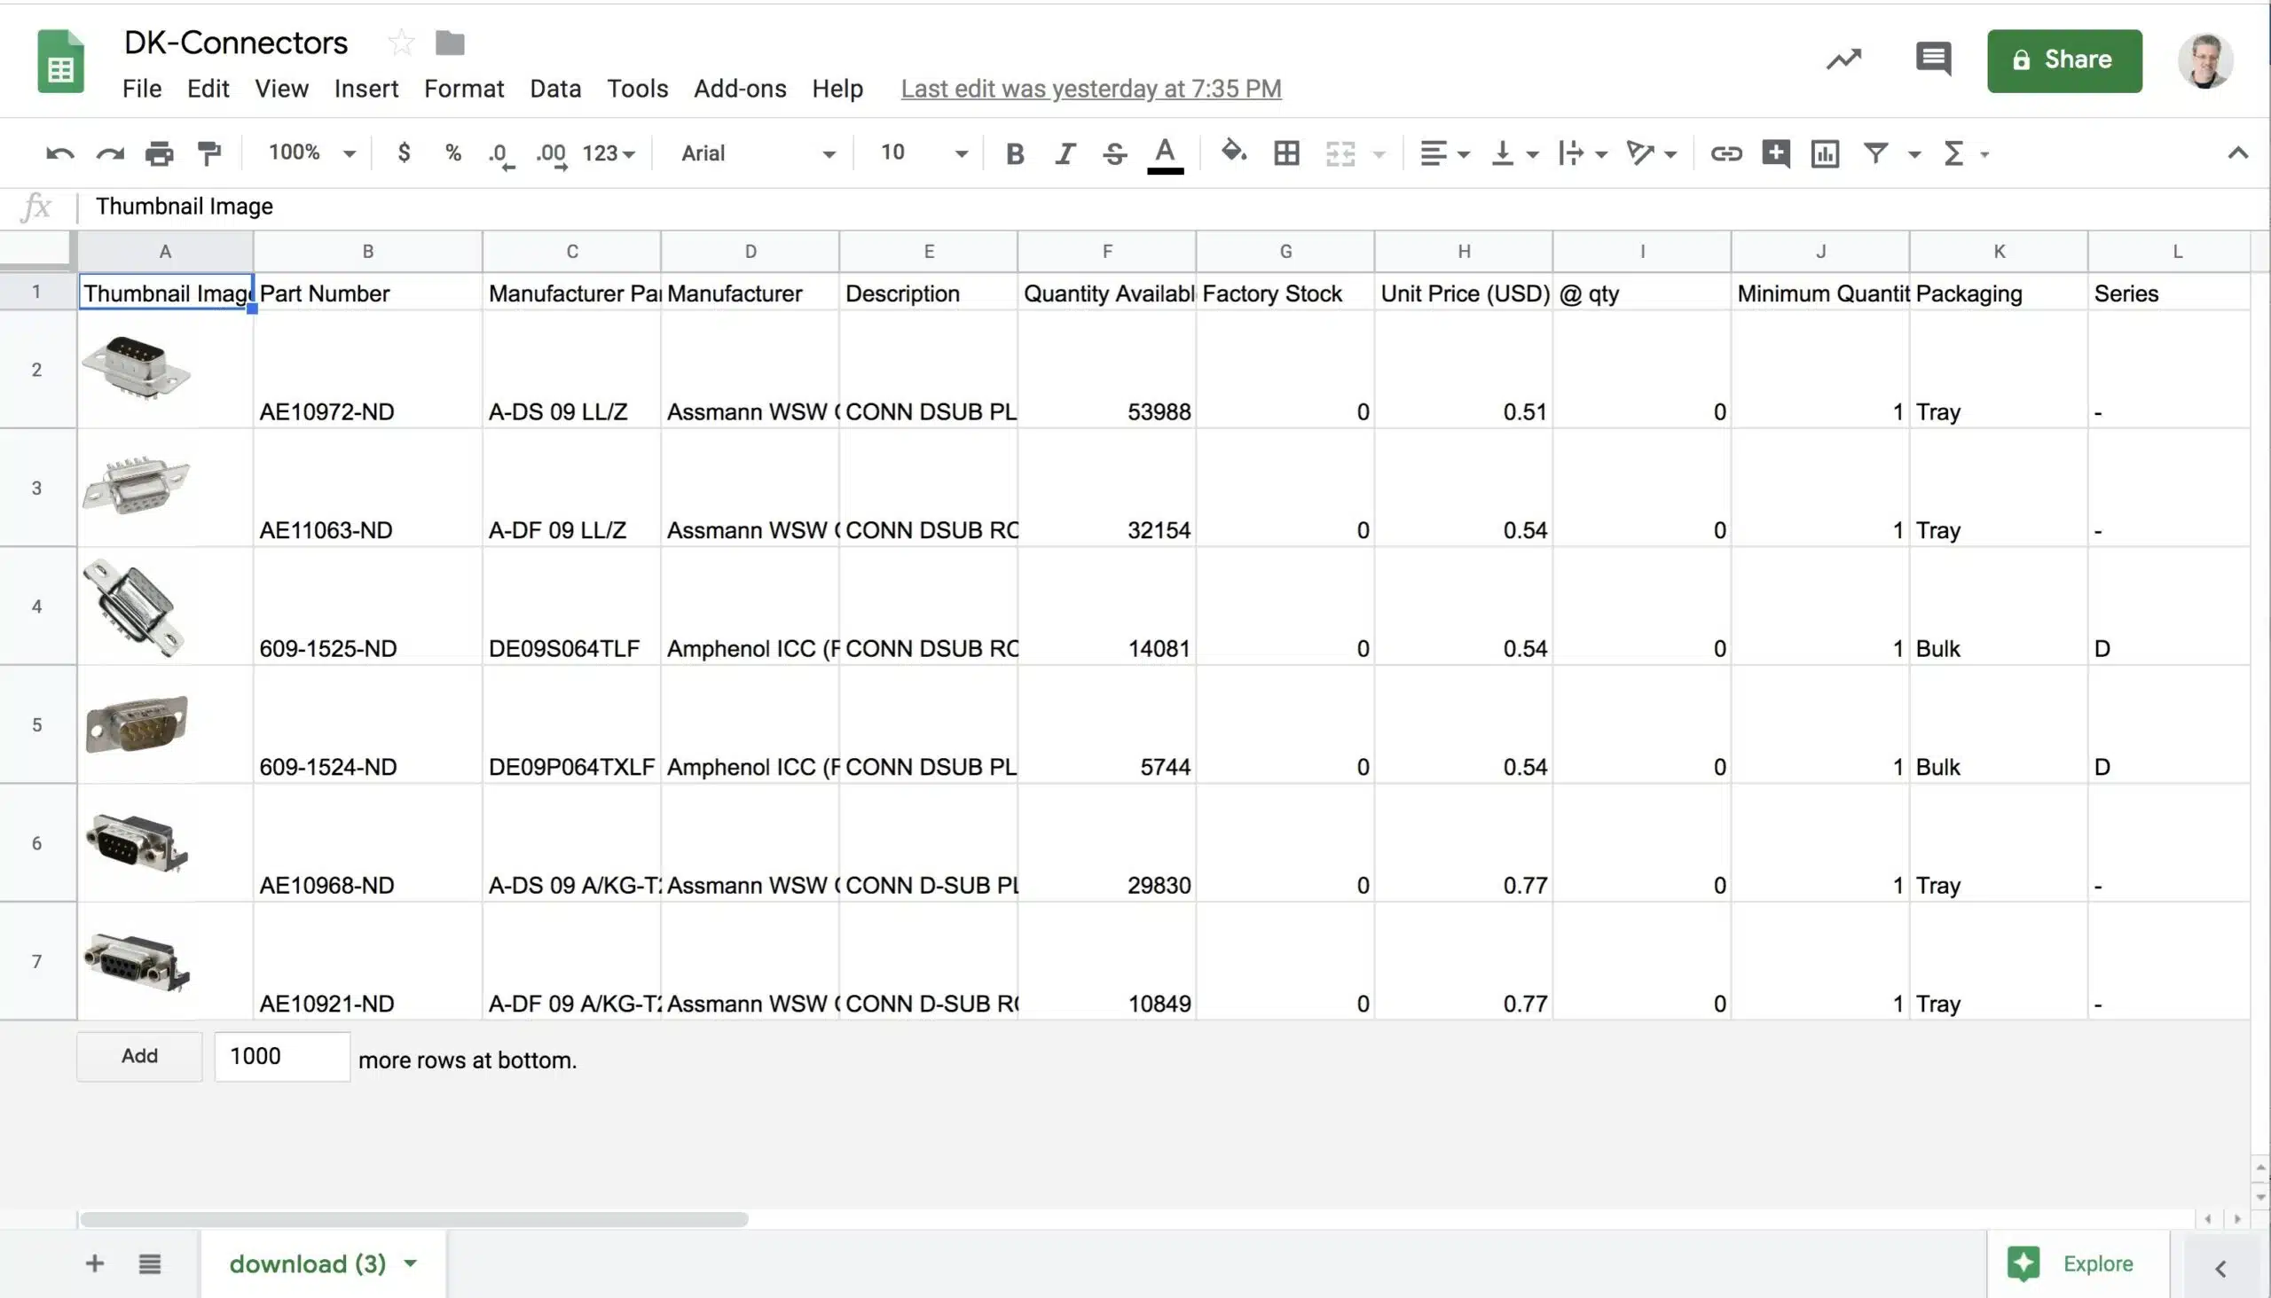This screenshot has width=2271, height=1298.
Task: Open the Insert menu
Action: pyautogui.click(x=365, y=90)
